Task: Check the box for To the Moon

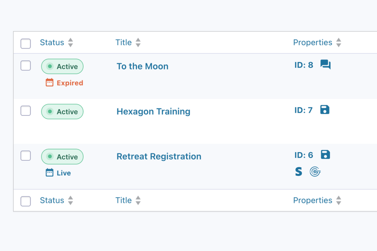Action: [25, 66]
